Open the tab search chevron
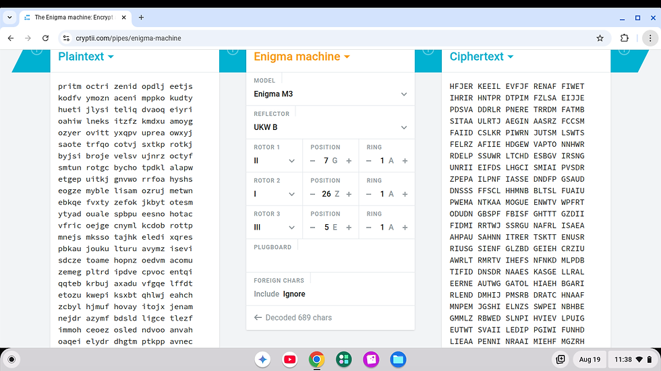This screenshot has height=371, width=661. pyautogui.click(x=9, y=18)
